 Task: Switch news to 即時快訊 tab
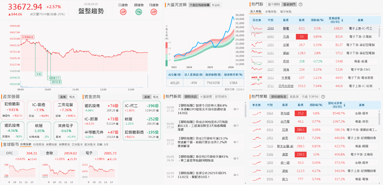pyautogui.click(x=191, y=97)
